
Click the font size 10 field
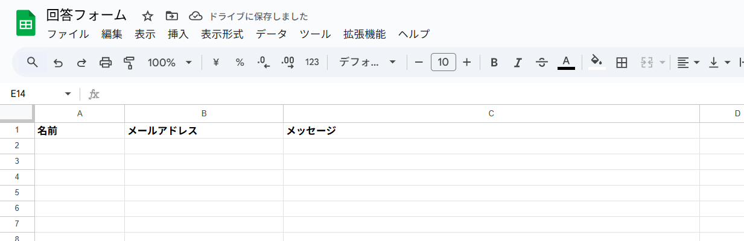[x=443, y=62]
